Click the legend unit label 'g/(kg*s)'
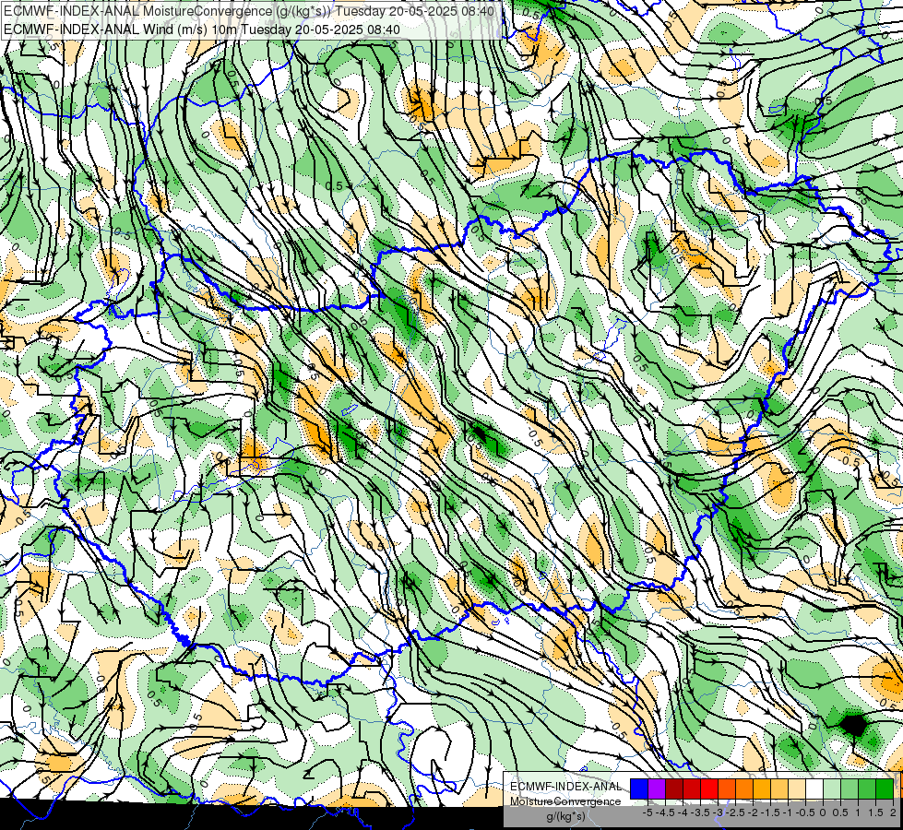The height and width of the screenshot is (830, 903). click(565, 816)
